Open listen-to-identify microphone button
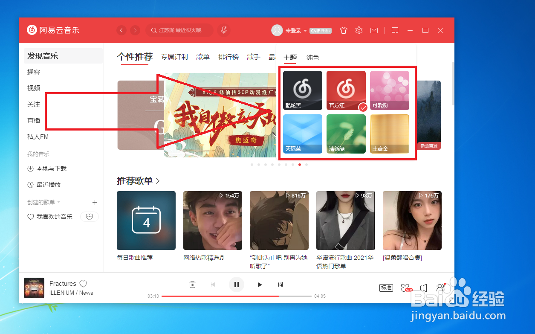Screen dimensions: 535x334 point(223,30)
